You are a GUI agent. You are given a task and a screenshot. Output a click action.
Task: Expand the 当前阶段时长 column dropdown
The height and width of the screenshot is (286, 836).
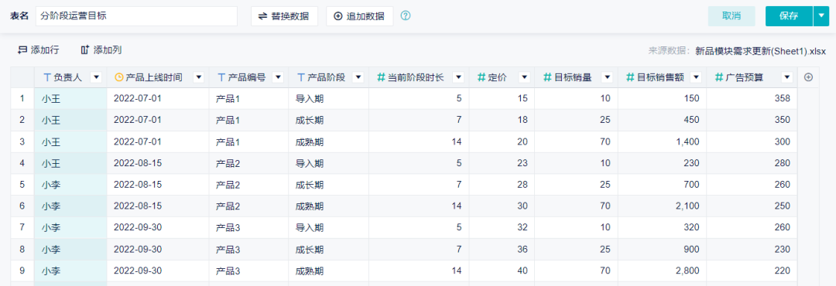(458, 78)
